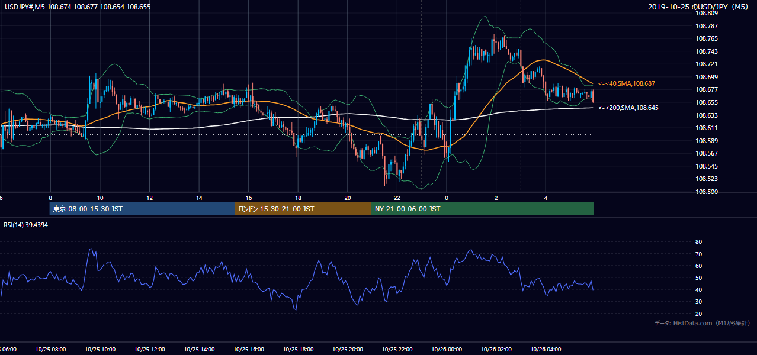Click the 10/25 08:00 time axis label
This screenshot has width=757, height=355.
pos(50,350)
